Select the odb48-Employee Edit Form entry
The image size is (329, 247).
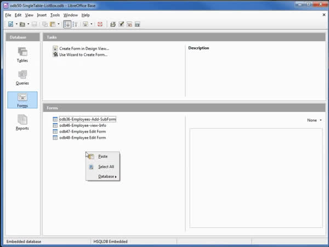[82, 138]
